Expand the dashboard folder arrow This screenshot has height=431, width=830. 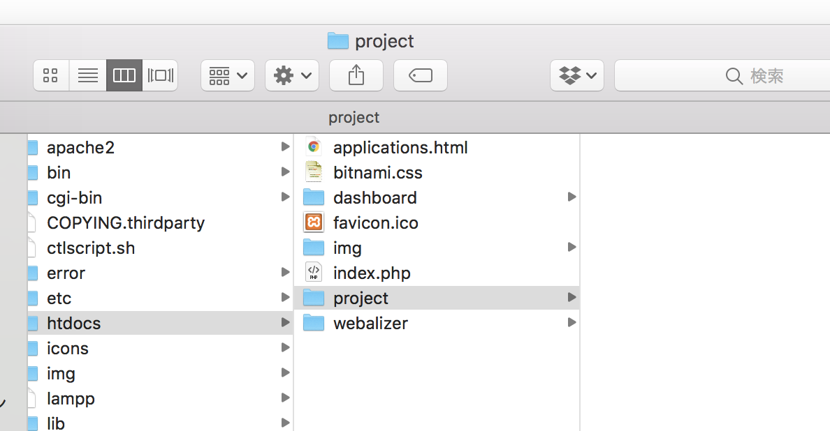pos(571,197)
